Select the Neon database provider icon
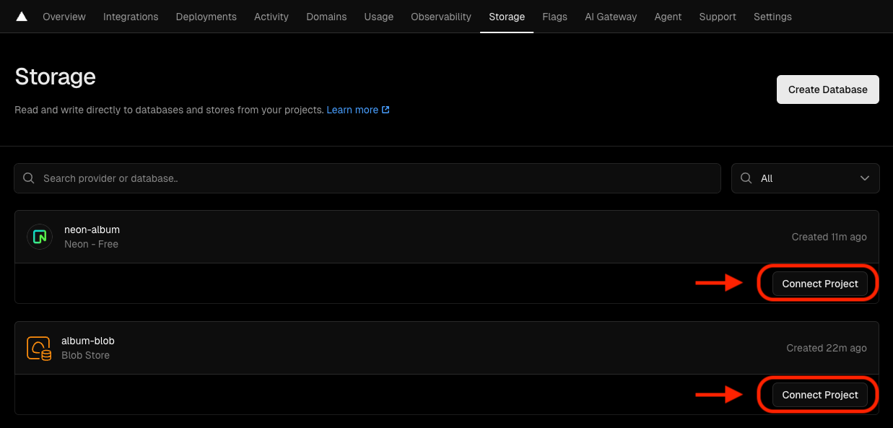 pyautogui.click(x=39, y=236)
